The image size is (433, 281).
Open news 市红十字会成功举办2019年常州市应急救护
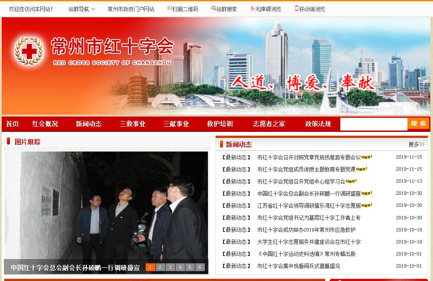[x=306, y=230]
